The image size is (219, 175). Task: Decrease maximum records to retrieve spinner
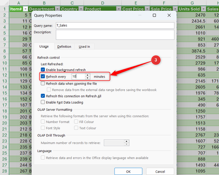point(127,144)
